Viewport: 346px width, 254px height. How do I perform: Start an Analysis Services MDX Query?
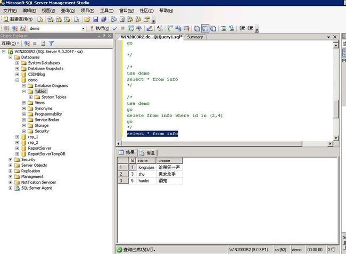[51, 19]
